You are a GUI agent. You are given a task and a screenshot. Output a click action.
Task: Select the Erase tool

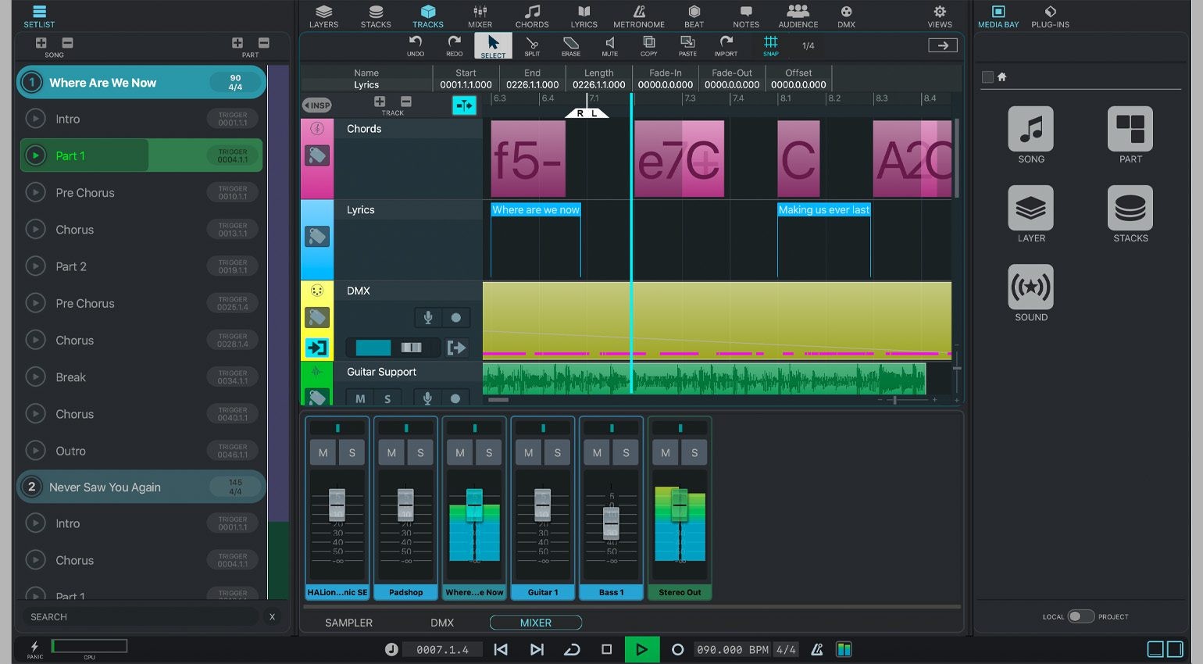click(x=571, y=45)
